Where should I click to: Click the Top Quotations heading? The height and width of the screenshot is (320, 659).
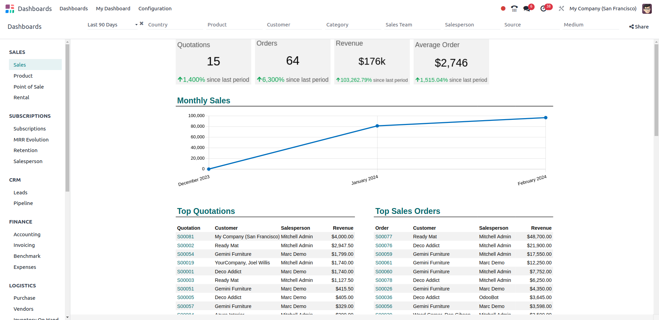[x=206, y=211]
